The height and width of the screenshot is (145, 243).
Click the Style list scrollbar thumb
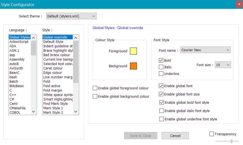[76, 62]
